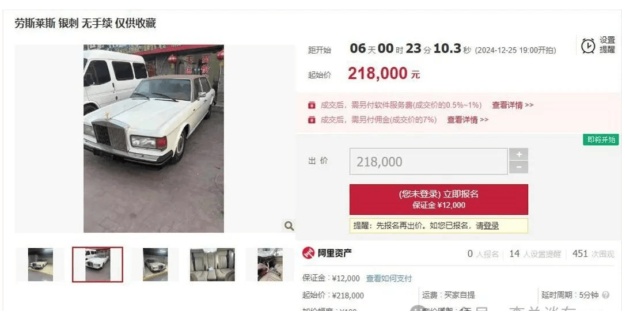Screen dimensions: 622x311
Task: Click the red 立即报名 register button
Action: point(439,199)
